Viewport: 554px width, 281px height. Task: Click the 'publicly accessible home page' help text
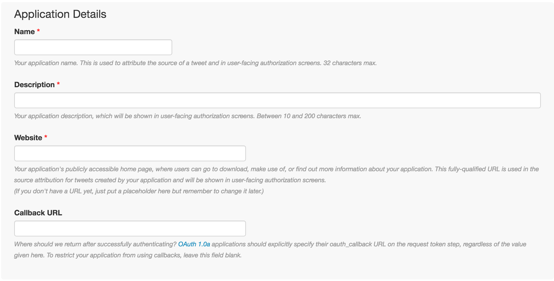[x=109, y=169]
